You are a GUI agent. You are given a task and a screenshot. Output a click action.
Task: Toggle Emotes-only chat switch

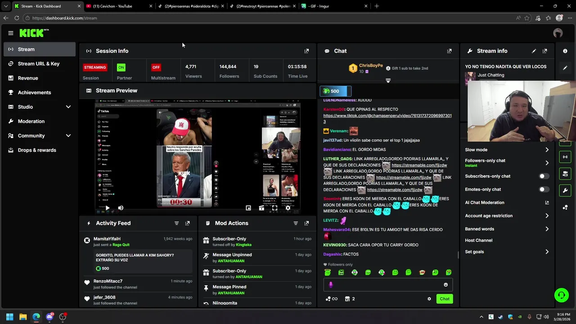(x=544, y=189)
